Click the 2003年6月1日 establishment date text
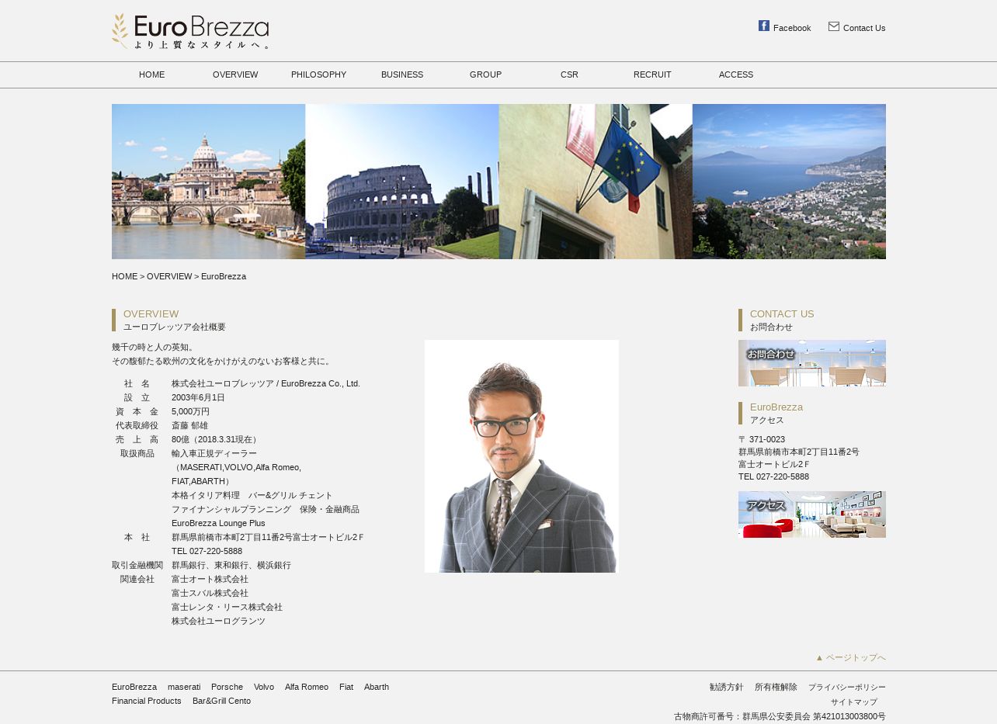 coord(198,397)
